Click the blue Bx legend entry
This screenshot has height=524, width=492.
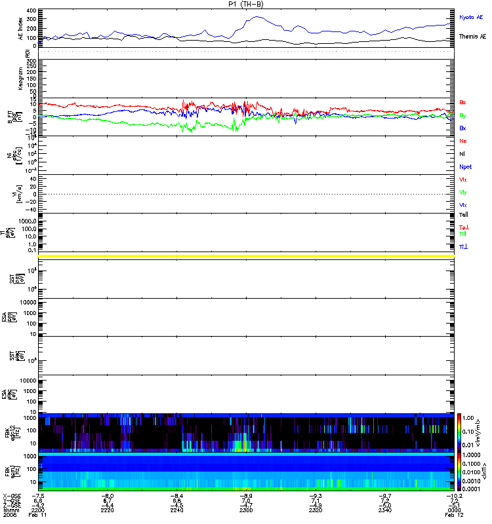(462, 128)
